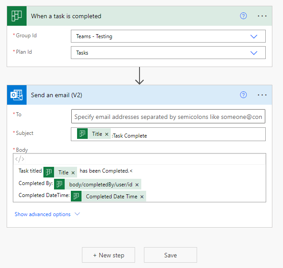Image resolution: width=283 pixels, height=268 pixels.
Task: Click Planner icon of completedBy token
Action: coord(59,184)
